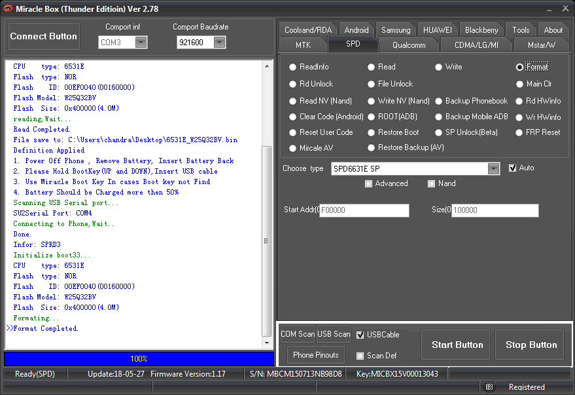Click the File save to path log line
Screen dimensions: 575x395
[126, 140]
